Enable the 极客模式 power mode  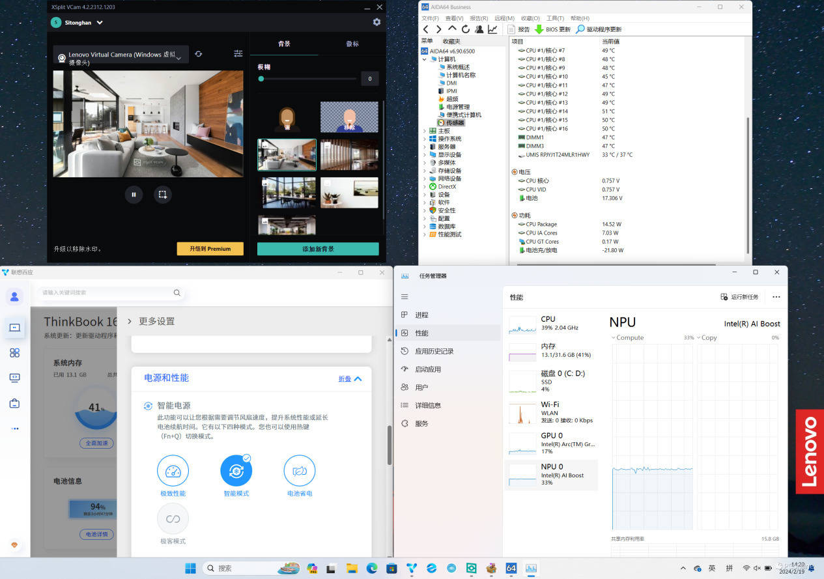point(173,519)
